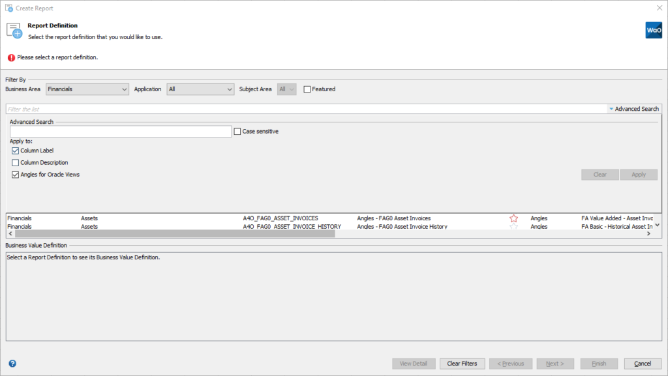
Task: Uncheck the Column Label option
Action: coord(16,151)
